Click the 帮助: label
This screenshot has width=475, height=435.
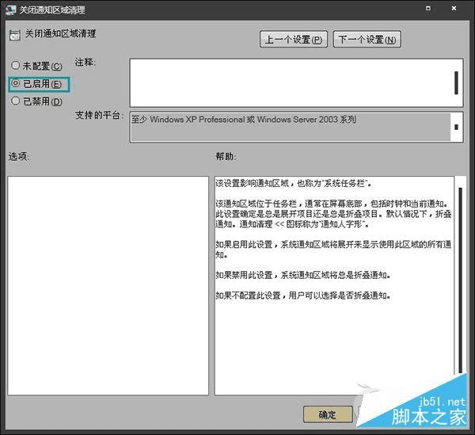coord(226,156)
